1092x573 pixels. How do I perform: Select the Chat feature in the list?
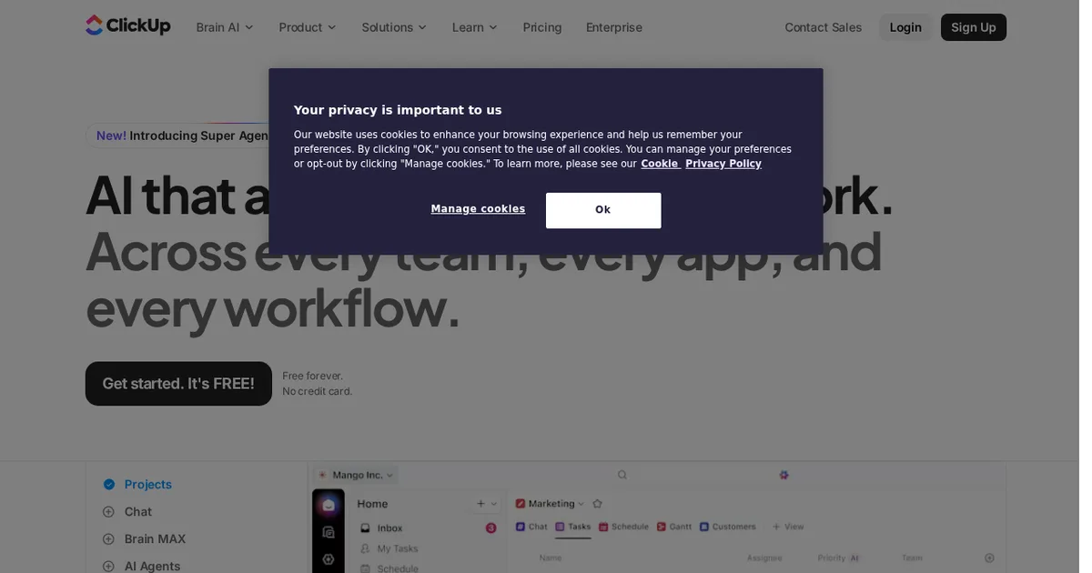coord(138,512)
